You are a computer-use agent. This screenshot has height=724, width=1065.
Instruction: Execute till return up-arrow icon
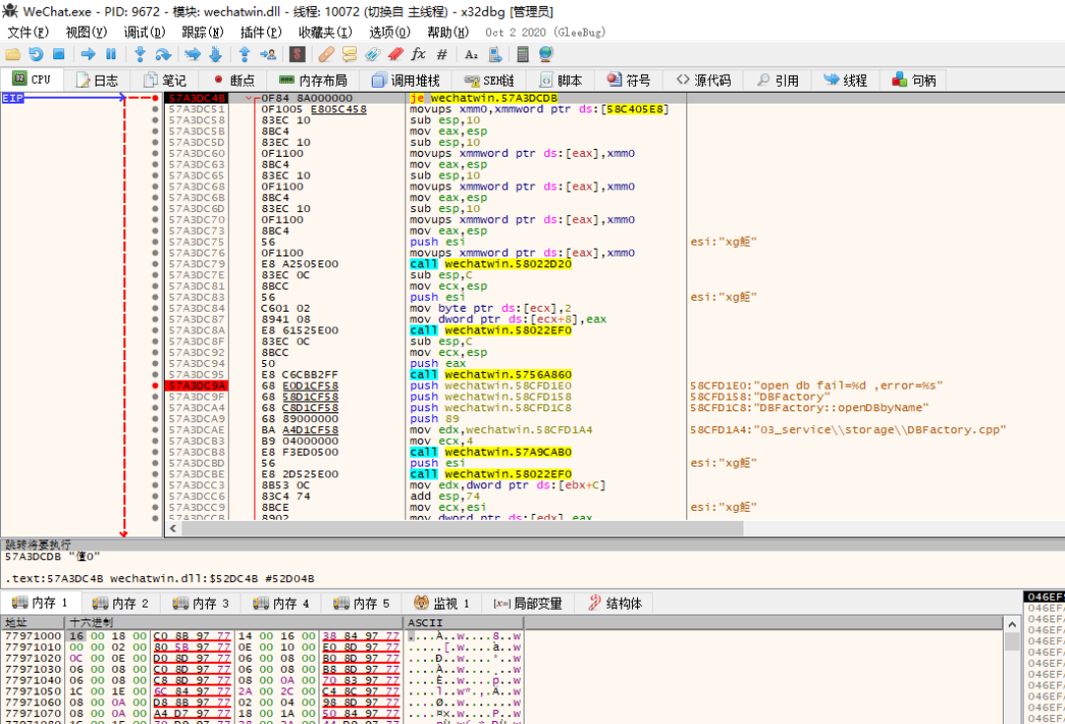(x=245, y=54)
